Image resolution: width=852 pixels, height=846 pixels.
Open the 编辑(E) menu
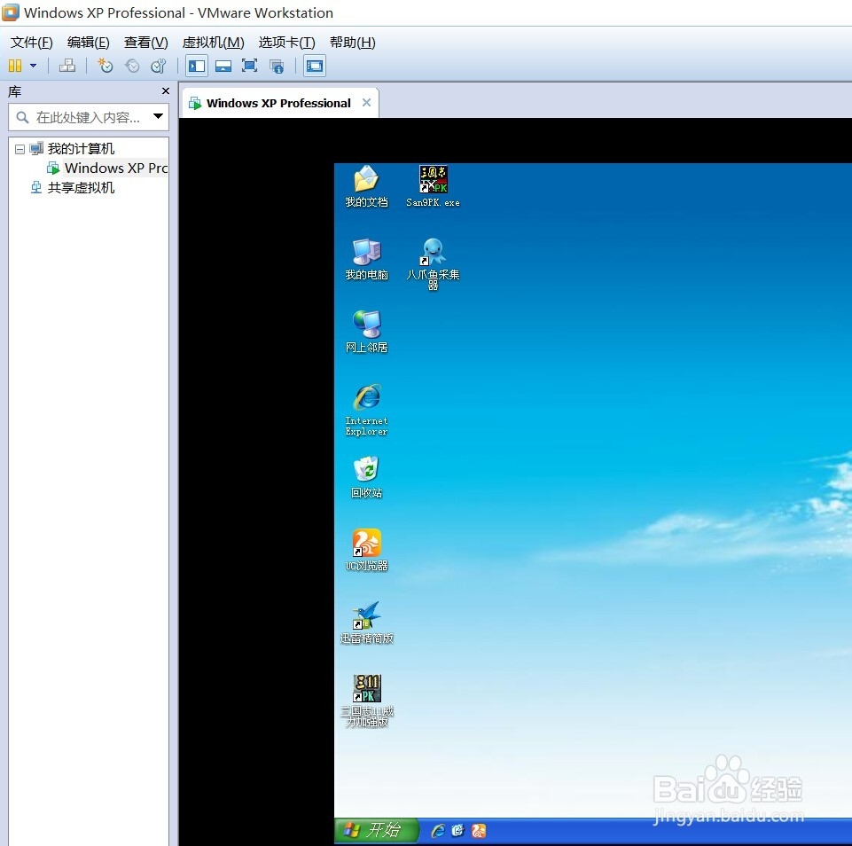coord(88,43)
